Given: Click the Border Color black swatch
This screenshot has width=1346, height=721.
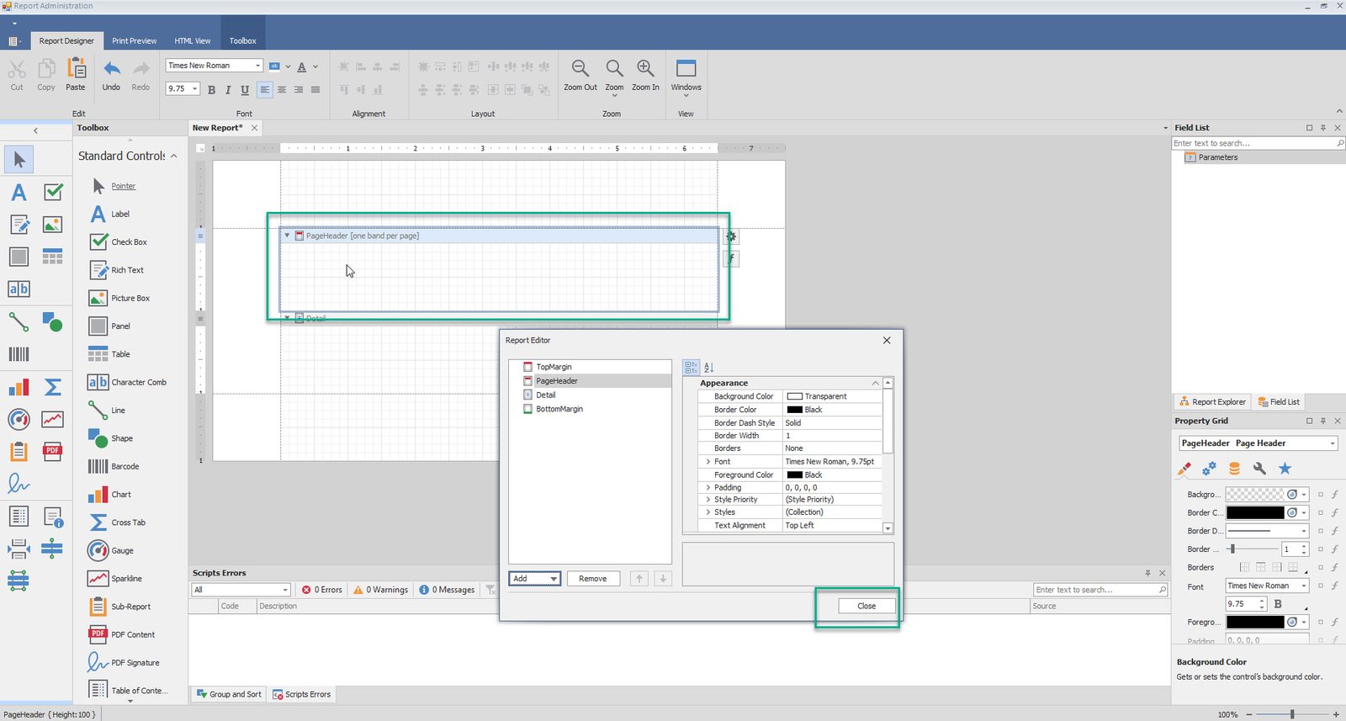Looking at the screenshot, I should [x=794, y=410].
